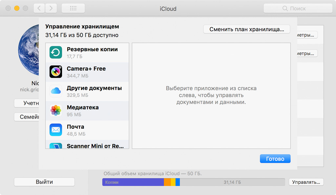The width and height of the screenshot is (336, 195).
Task: Select the Camera+ Free row text
Action: [86, 68]
